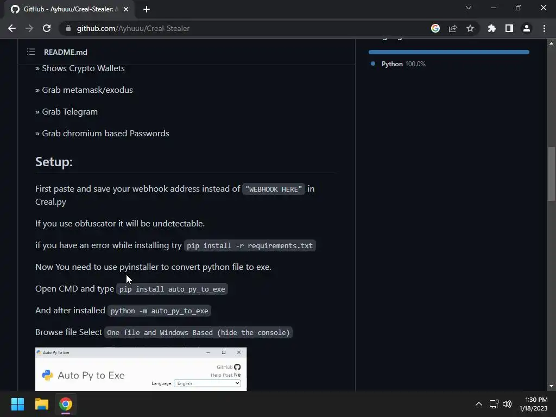Open a new browser tab
Screen dimensions: 556x417
click(147, 9)
